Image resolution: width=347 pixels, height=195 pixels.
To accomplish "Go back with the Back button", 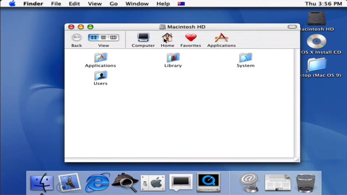I will coord(76,40).
